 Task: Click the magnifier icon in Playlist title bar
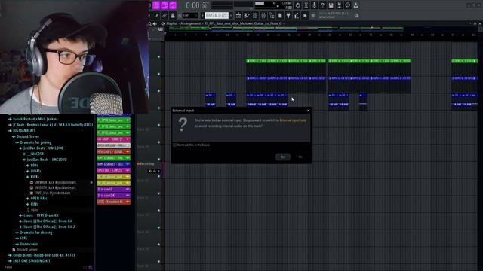(150, 23)
